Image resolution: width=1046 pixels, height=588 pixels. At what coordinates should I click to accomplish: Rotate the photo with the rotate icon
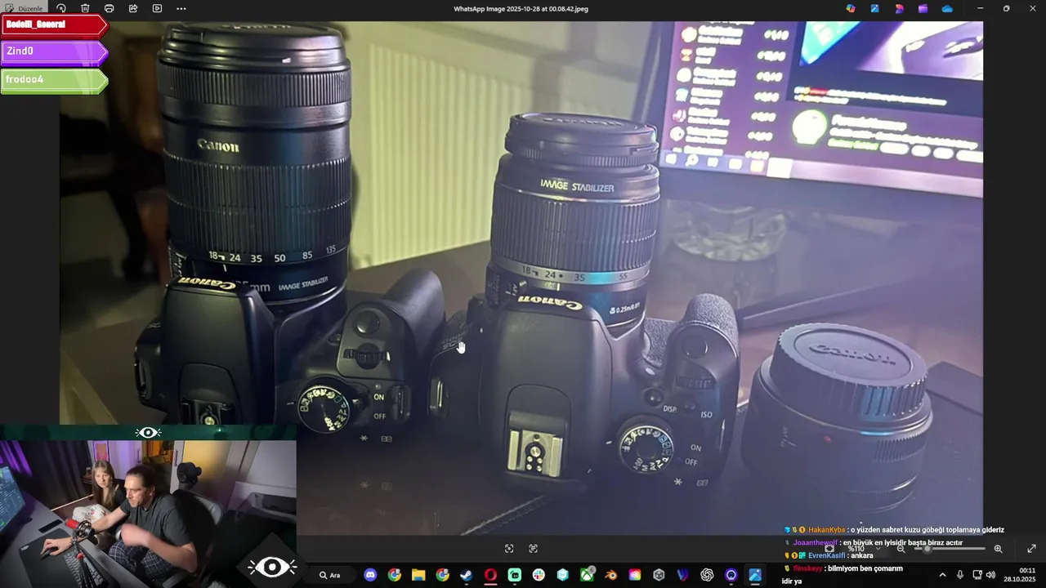click(61, 8)
